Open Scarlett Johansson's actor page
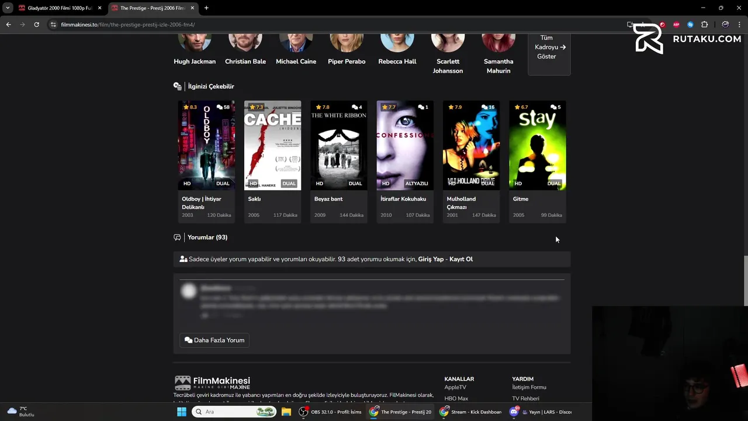 pos(448,55)
